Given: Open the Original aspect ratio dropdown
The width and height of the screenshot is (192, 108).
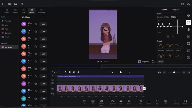Looking at the screenshot, I should [144, 61].
